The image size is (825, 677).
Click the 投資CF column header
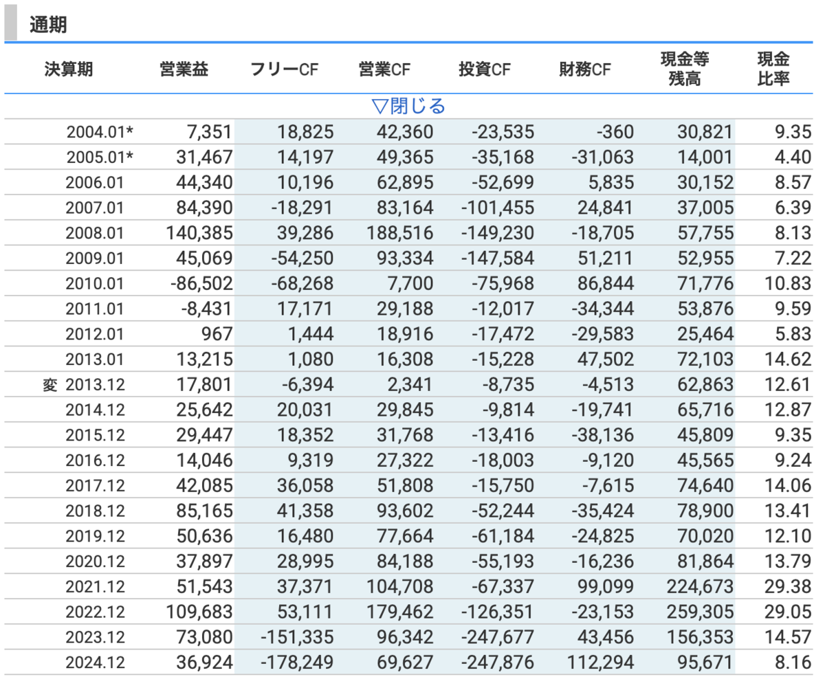pyautogui.click(x=485, y=69)
